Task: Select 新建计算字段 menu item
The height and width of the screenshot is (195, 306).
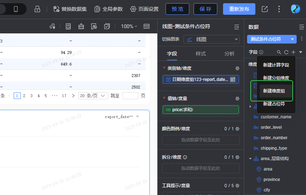Action: coord(276,65)
